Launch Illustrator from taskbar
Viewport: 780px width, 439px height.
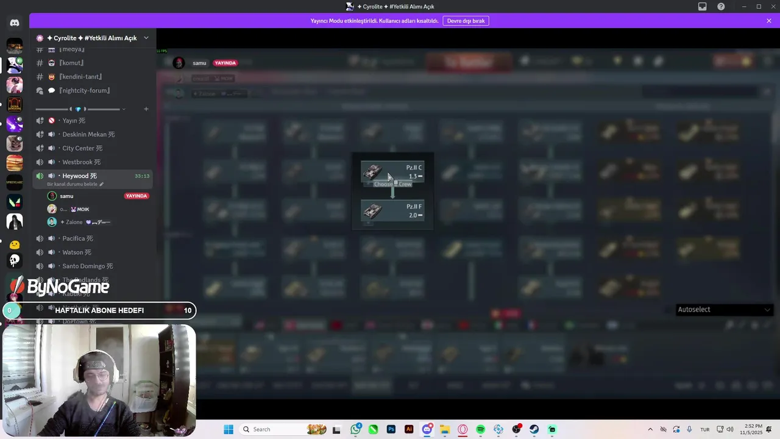tap(409, 429)
